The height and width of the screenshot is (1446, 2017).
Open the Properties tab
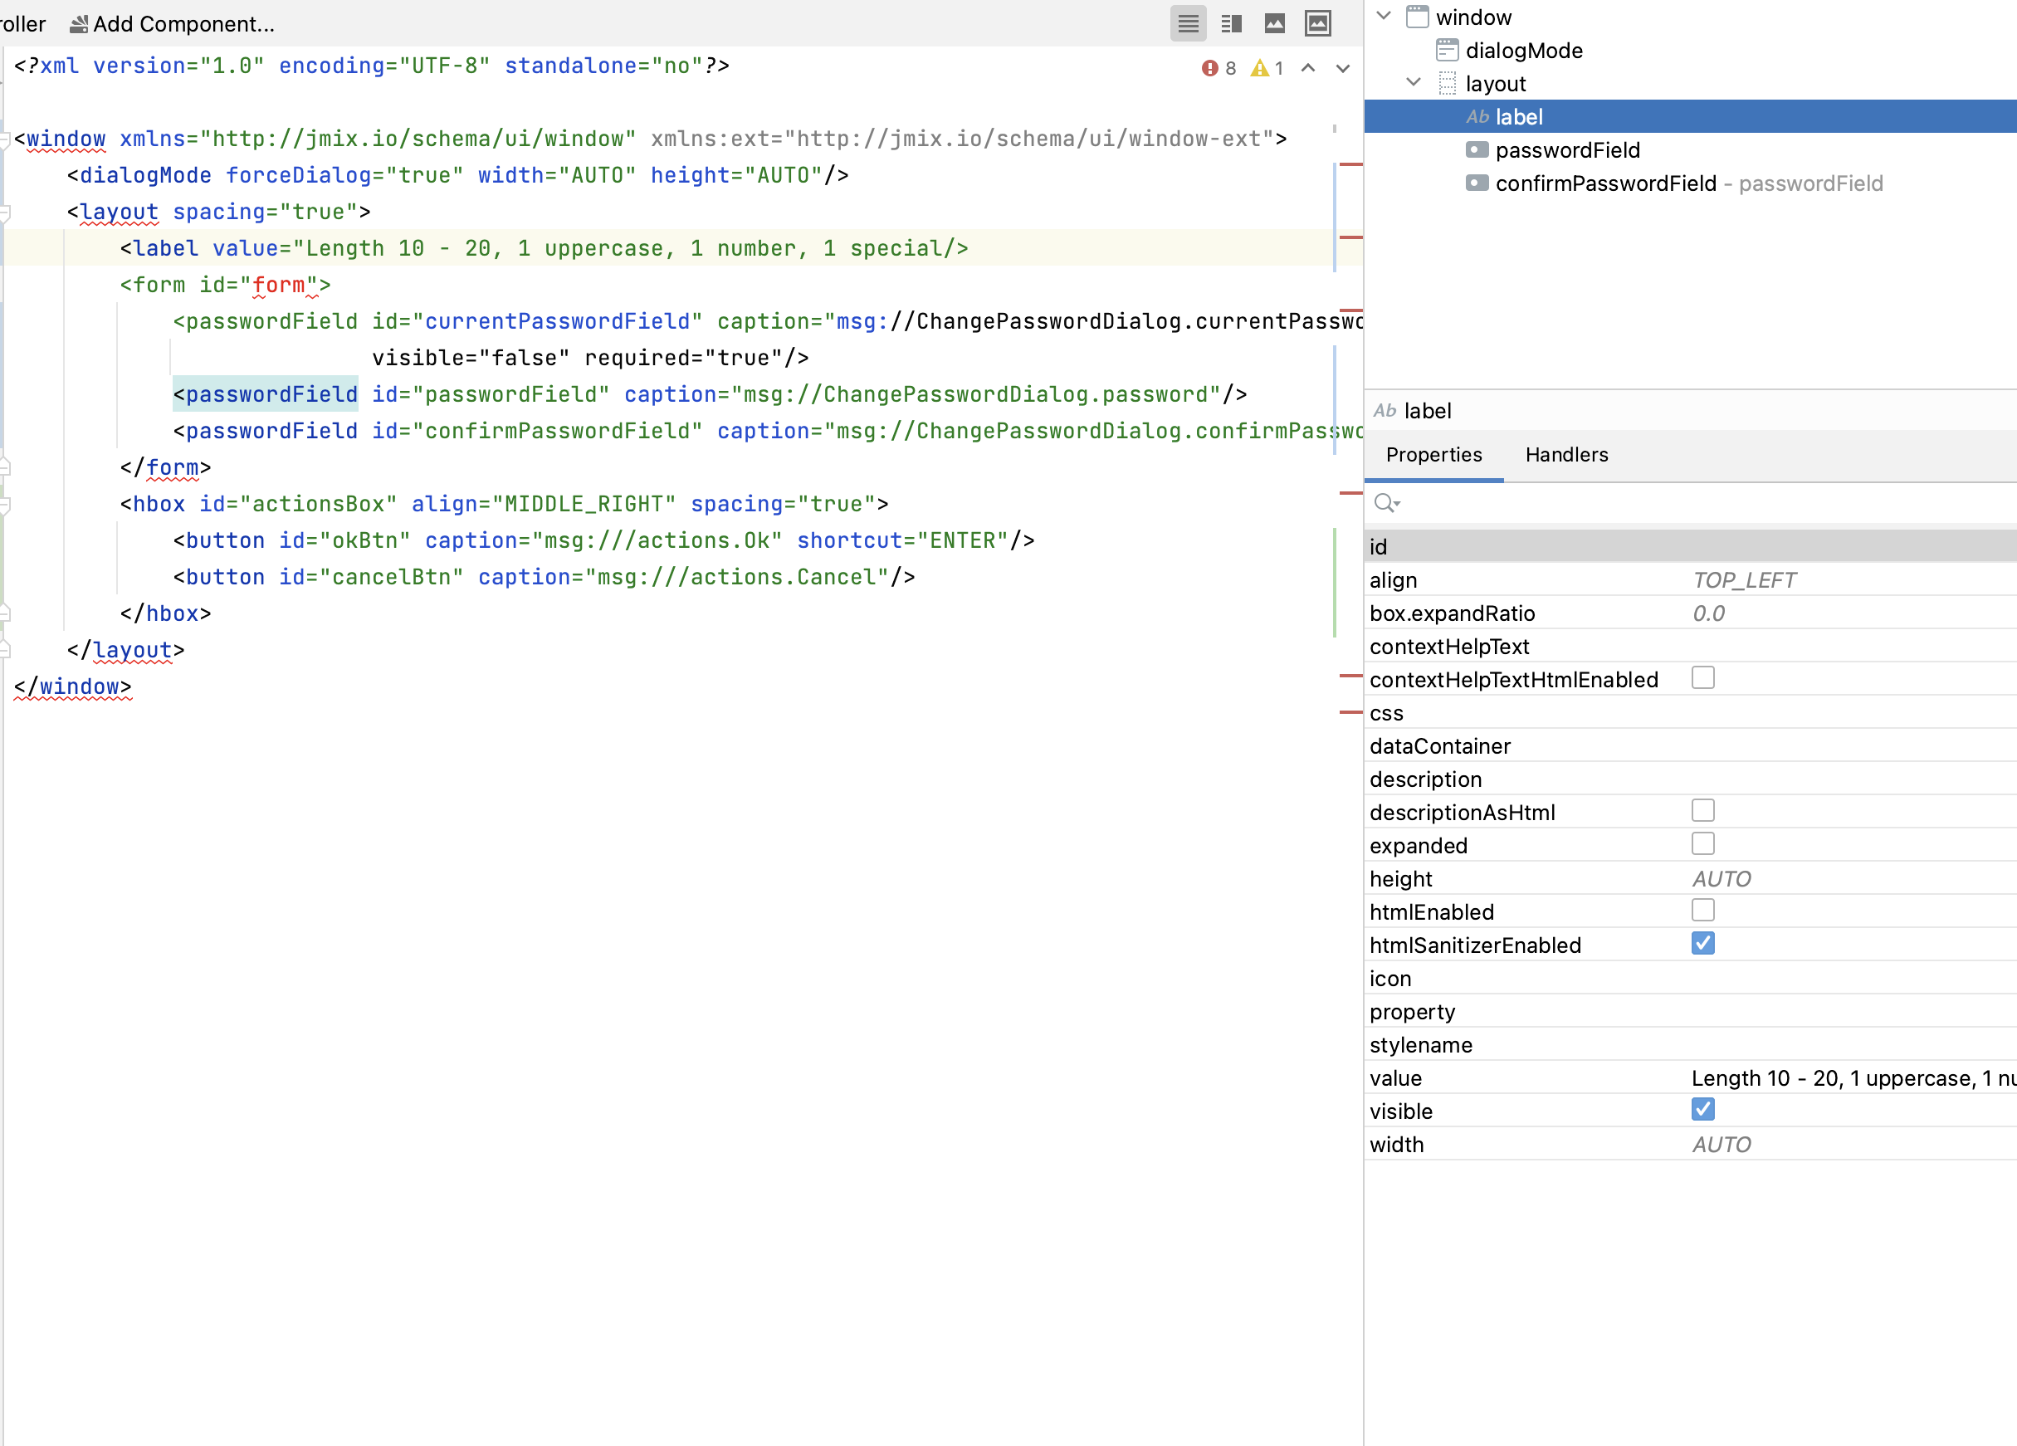pos(1433,454)
